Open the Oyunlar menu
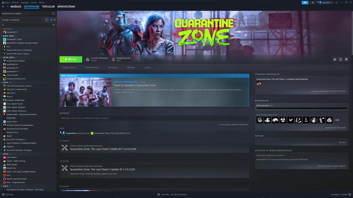This screenshot has height=198, width=353. click(x=34, y=2)
